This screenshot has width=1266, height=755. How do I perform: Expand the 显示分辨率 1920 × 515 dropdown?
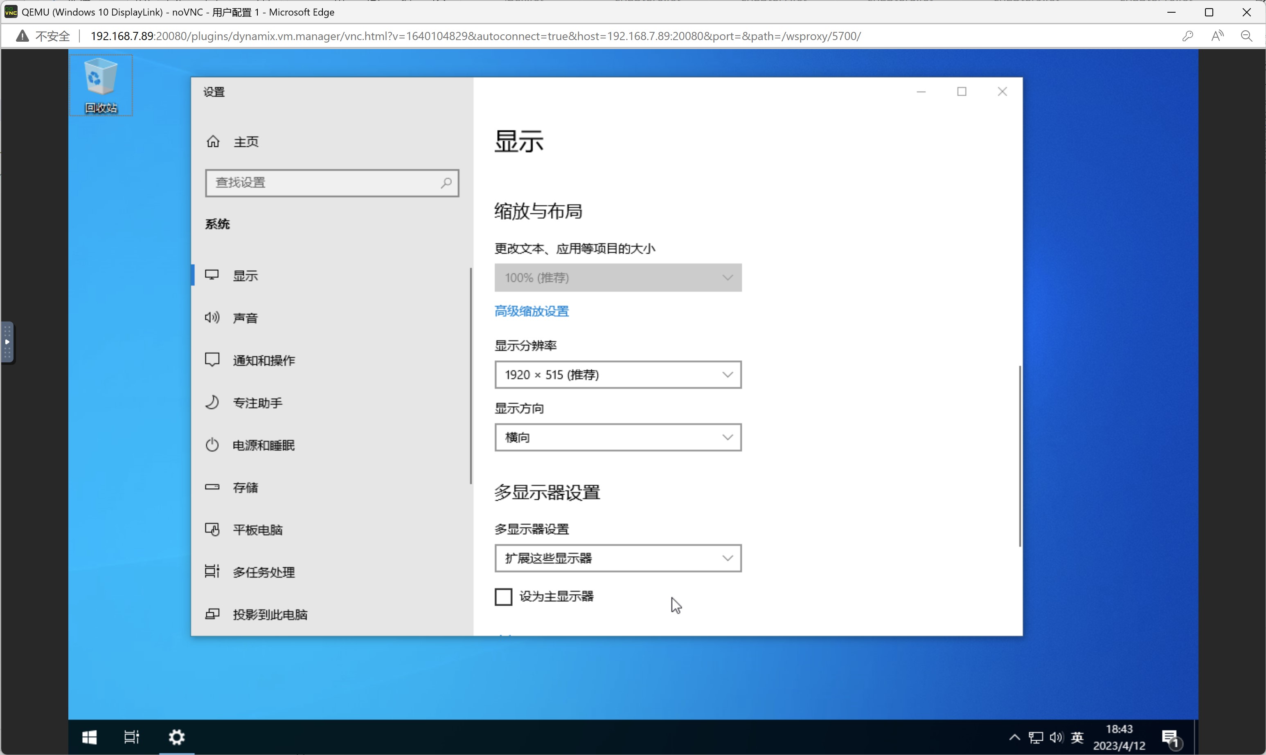(x=618, y=375)
